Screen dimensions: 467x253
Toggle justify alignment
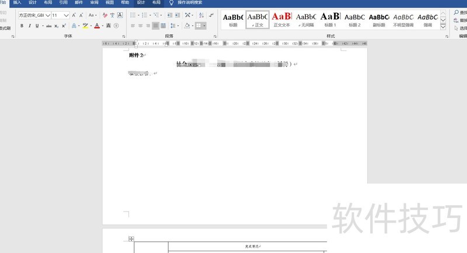click(155, 26)
